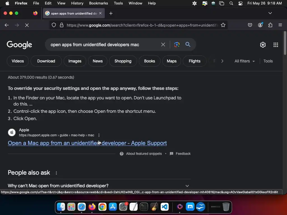Select the Images filter chip
The height and width of the screenshot is (215, 287).
(75, 61)
